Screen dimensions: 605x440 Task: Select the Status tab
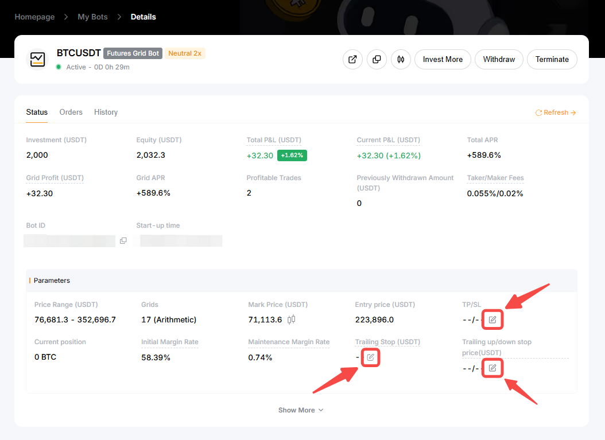tap(37, 112)
